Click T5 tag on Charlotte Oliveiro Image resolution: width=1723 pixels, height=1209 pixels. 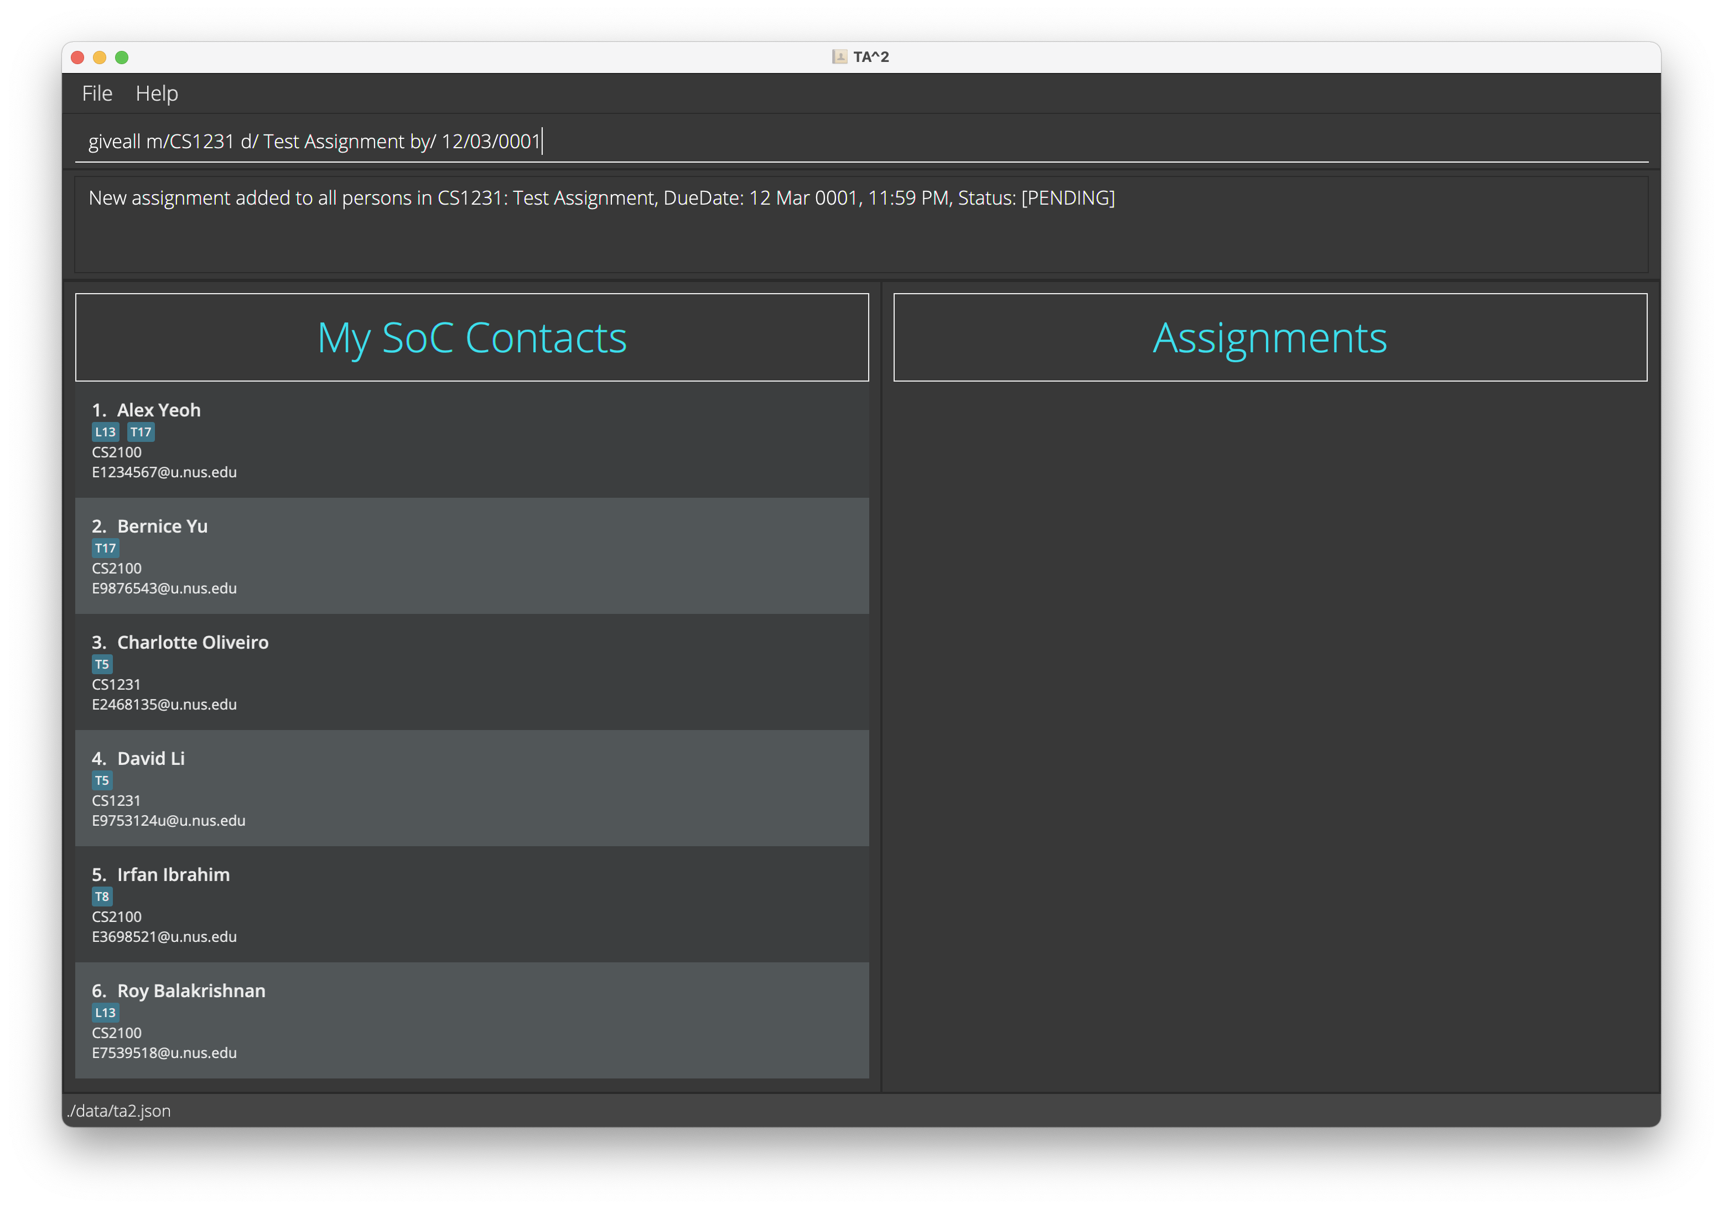[102, 664]
